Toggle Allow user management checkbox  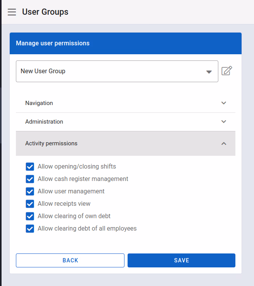(30, 191)
